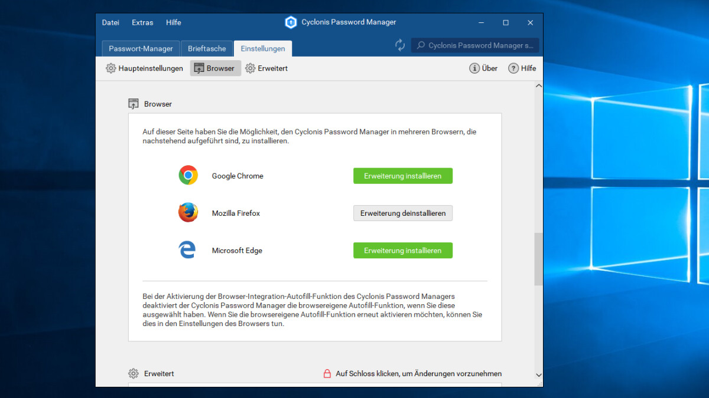Open the Datei menu
709x398 pixels.
coord(110,22)
